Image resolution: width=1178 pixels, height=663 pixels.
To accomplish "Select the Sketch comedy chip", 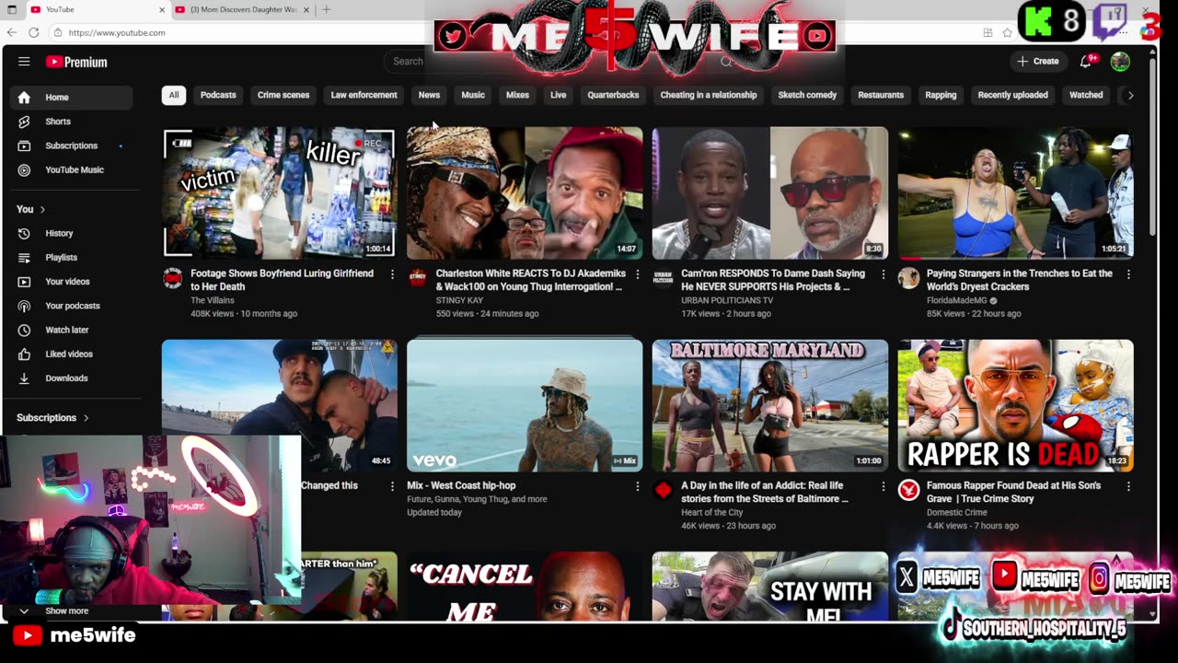I will tap(807, 95).
